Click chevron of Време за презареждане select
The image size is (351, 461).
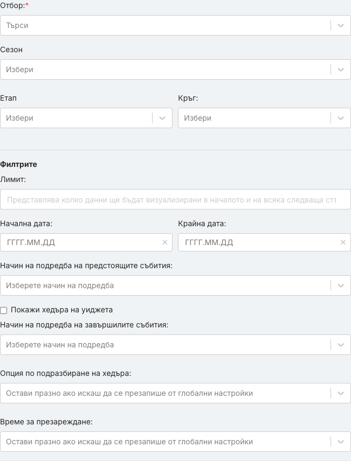[x=341, y=442]
